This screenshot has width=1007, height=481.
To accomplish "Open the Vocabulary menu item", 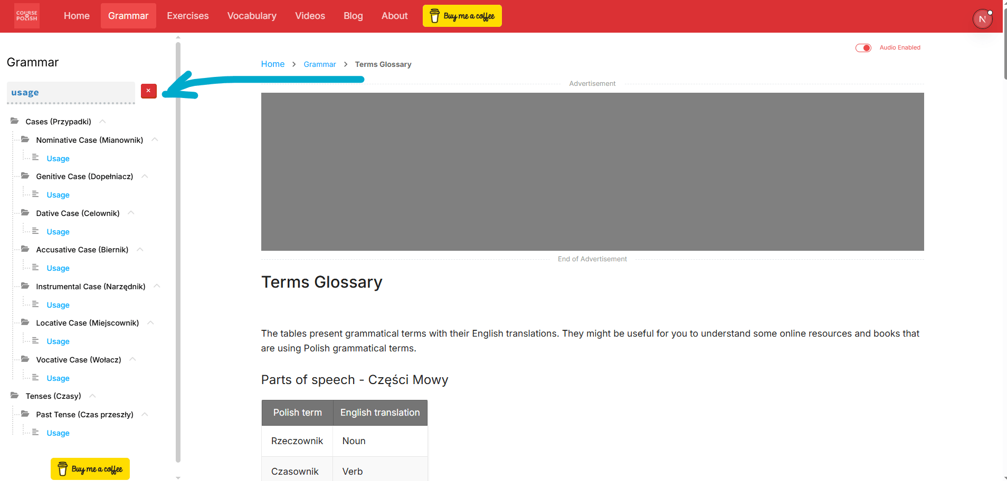I will [252, 16].
